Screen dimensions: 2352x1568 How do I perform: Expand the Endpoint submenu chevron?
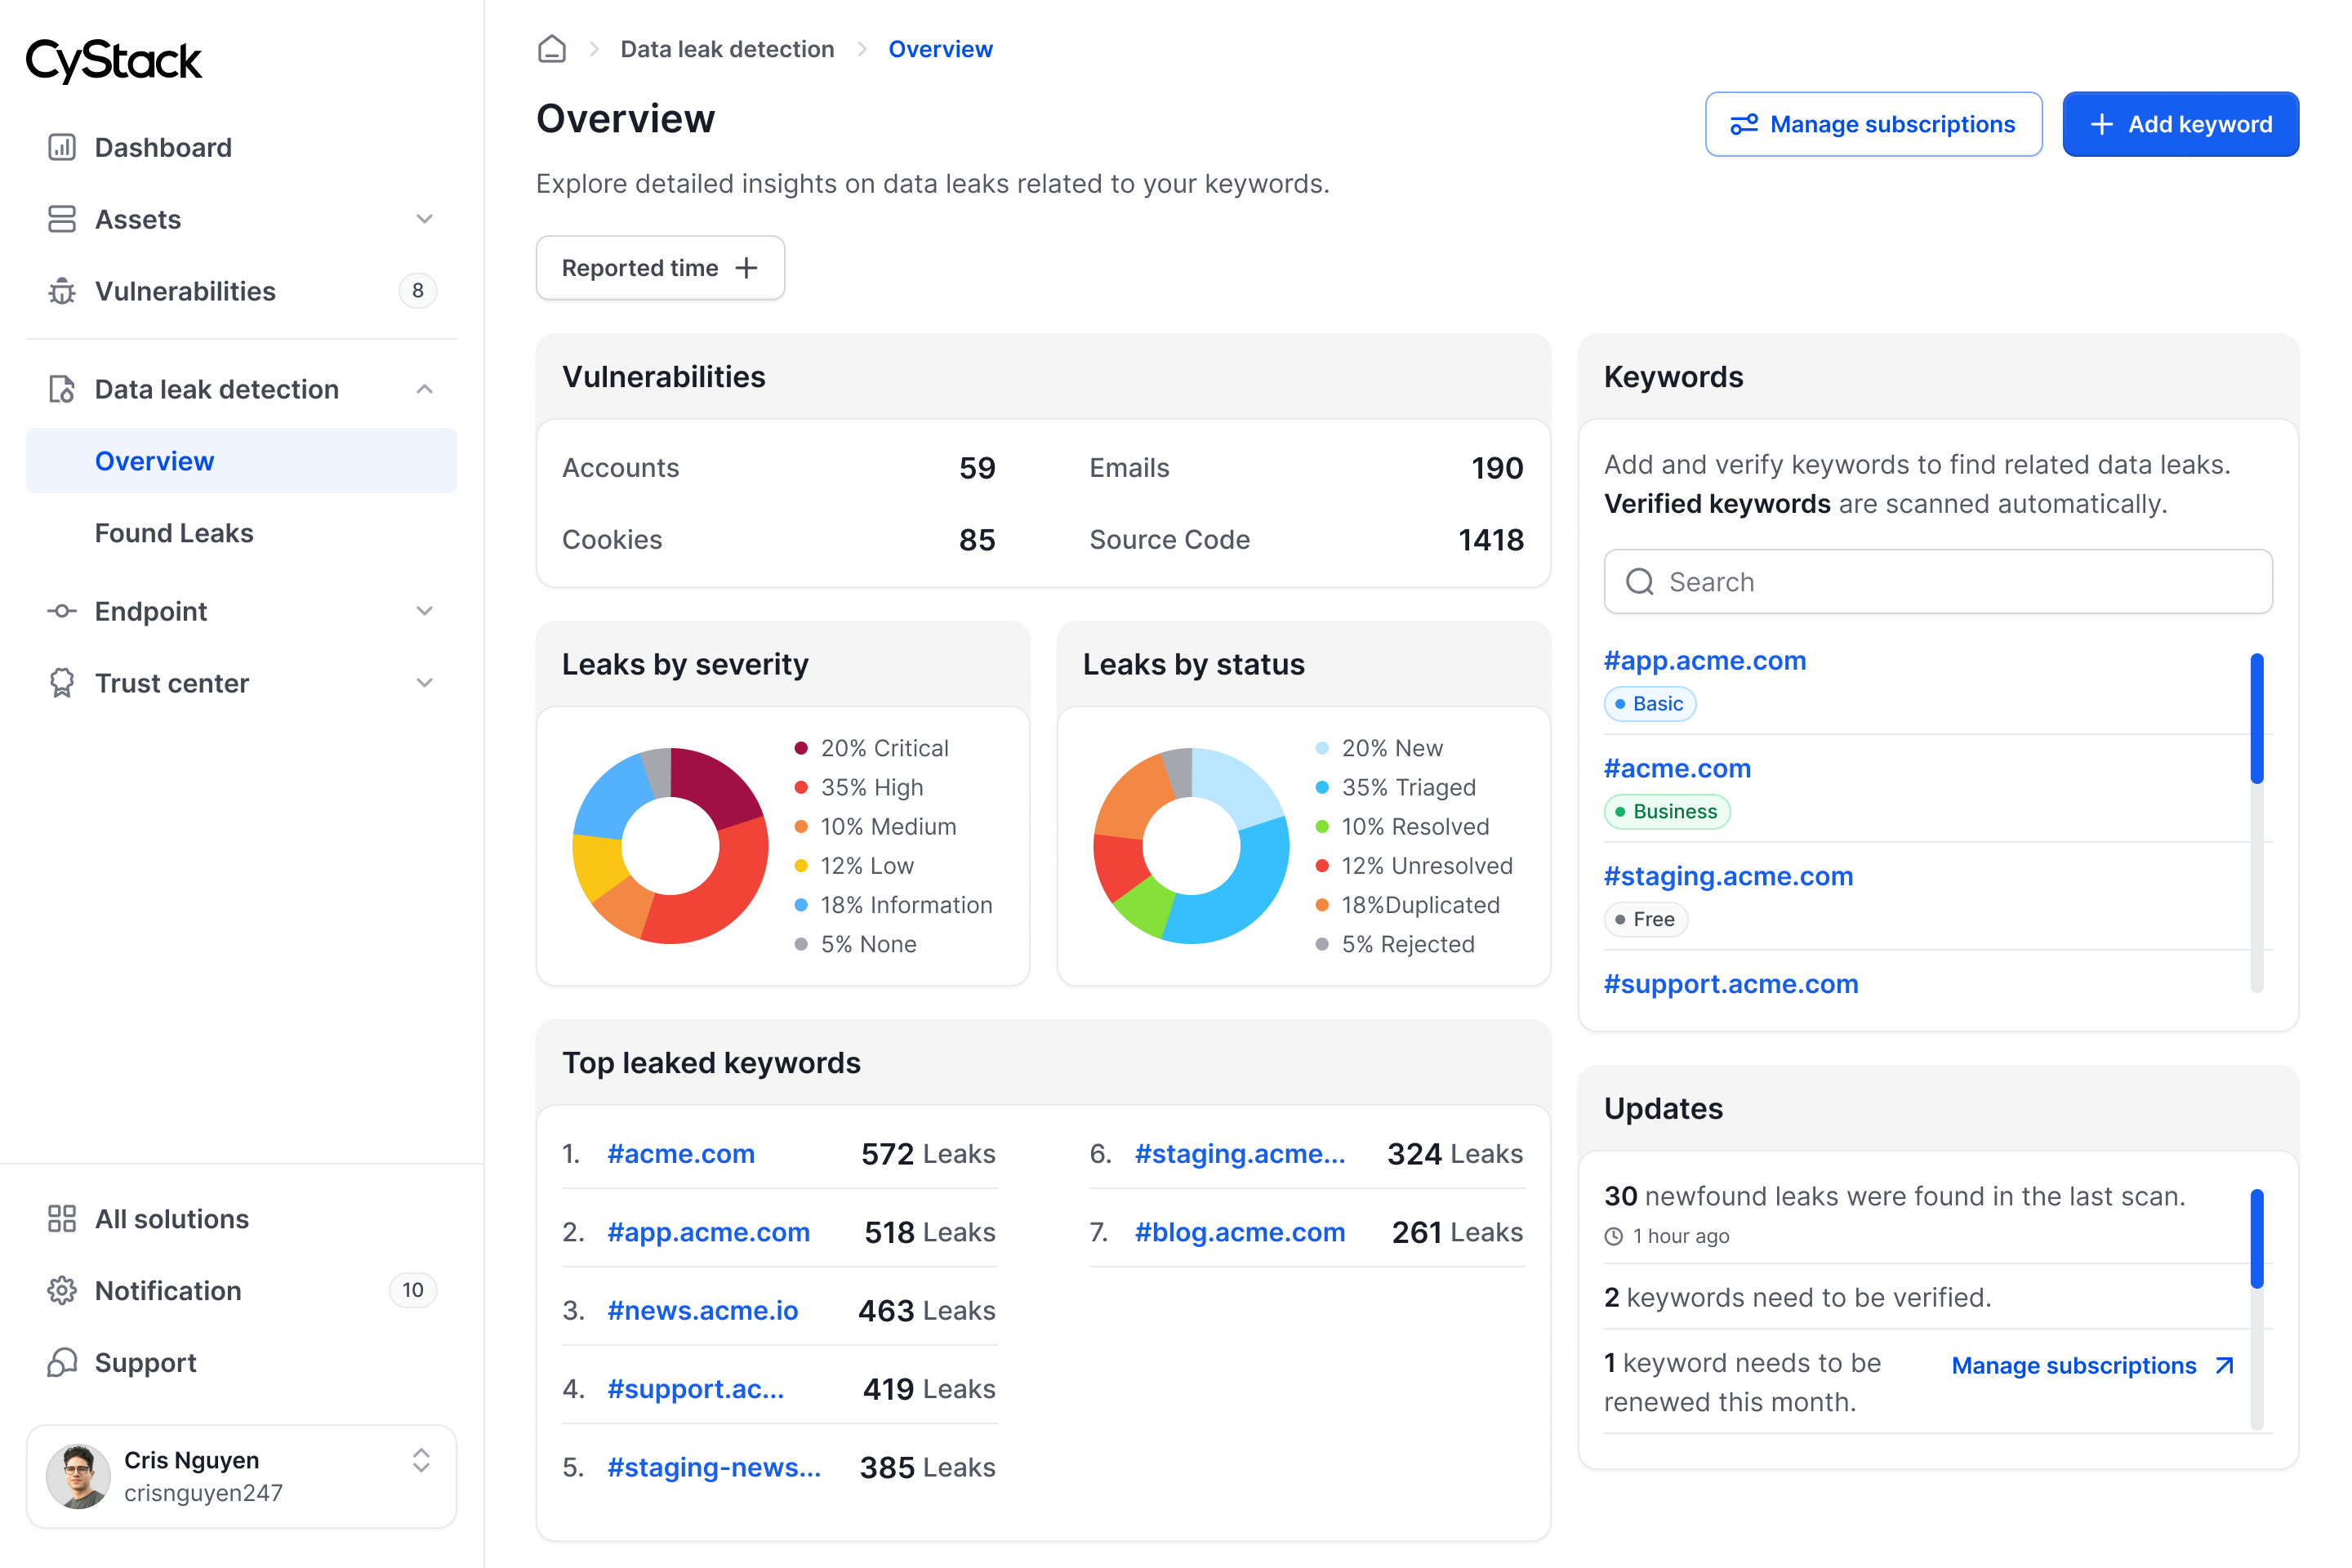coord(424,611)
